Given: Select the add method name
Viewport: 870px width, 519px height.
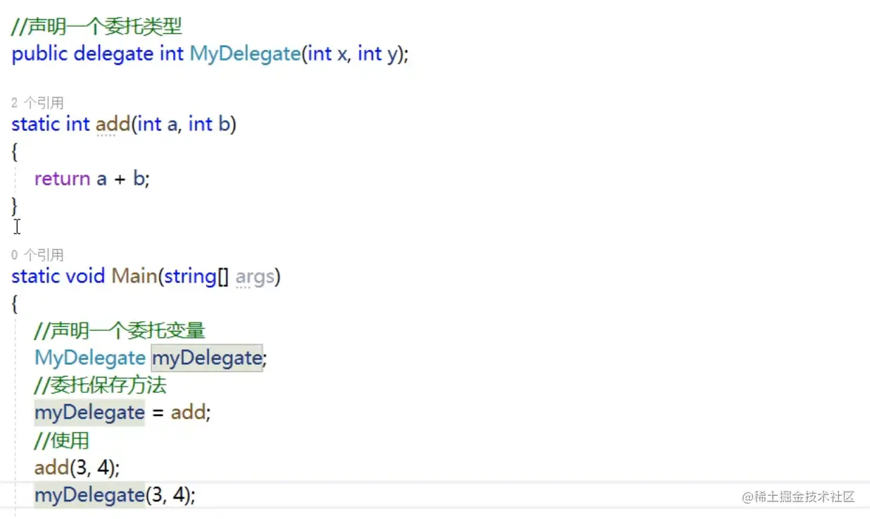Looking at the screenshot, I should [x=111, y=124].
